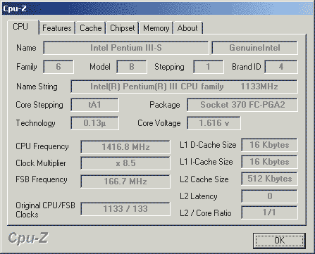
Task: Click the Brand ID value field showing 4
Action: [x=281, y=67]
